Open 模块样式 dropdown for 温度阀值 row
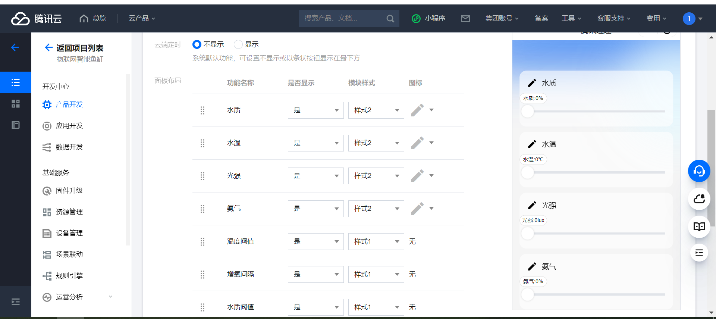This screenshot has width=716, height=319. tap(376, 241)
